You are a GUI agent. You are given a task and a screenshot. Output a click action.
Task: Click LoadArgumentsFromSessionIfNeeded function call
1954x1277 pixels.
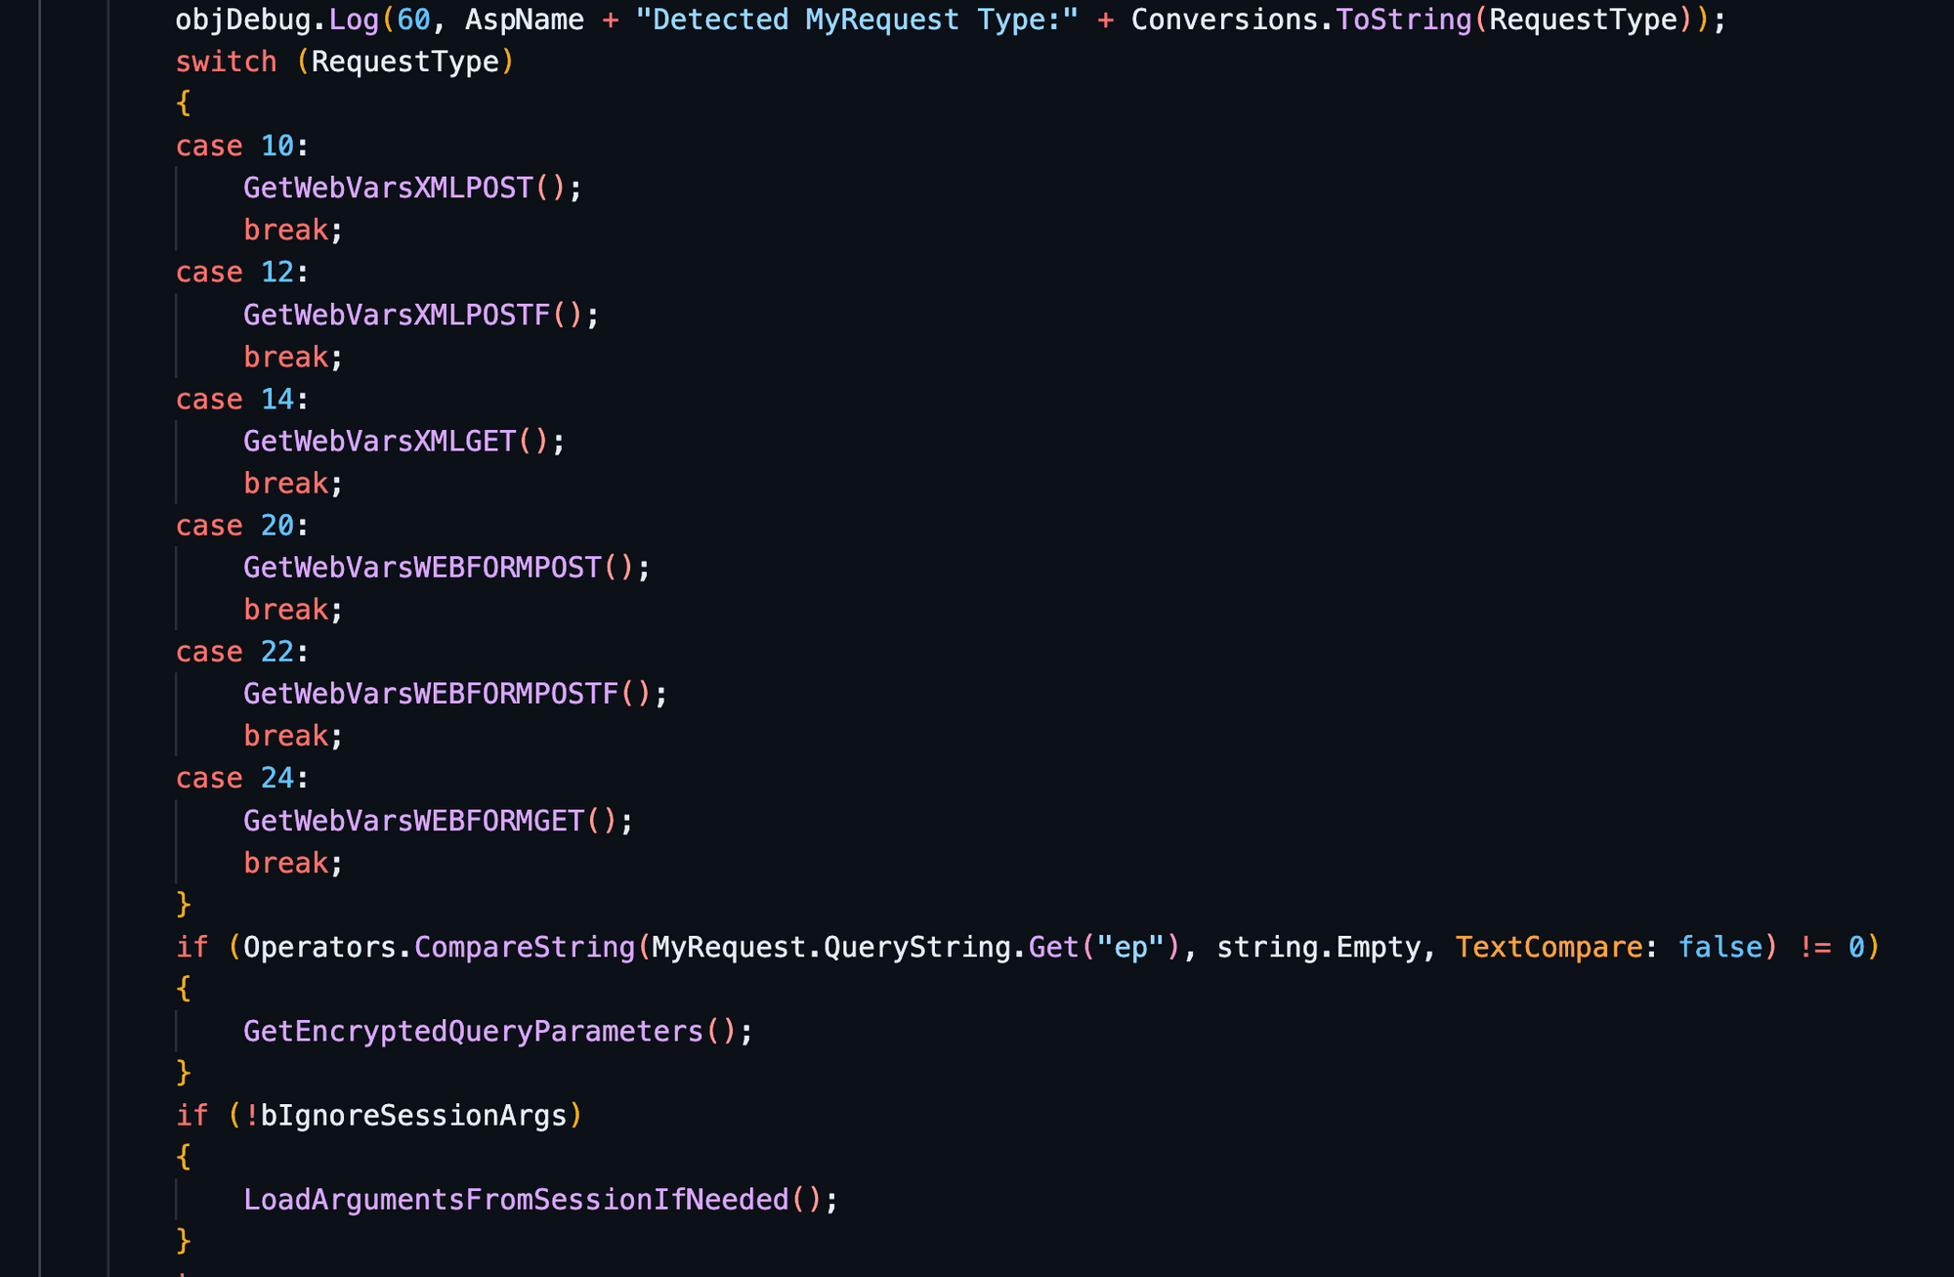[516, 1200]
